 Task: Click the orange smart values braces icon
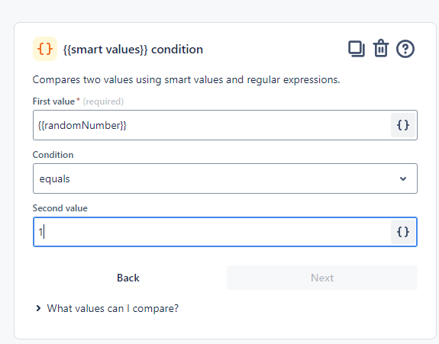tap(45, 49)
